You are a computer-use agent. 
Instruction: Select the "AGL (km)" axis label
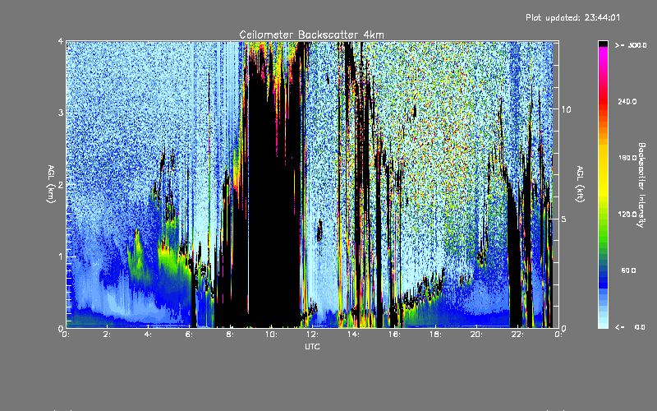pos(51,184)
